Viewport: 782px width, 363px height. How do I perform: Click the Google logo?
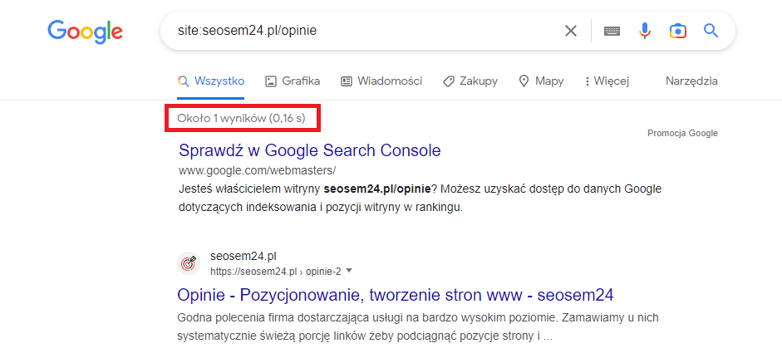pos(85,32)
